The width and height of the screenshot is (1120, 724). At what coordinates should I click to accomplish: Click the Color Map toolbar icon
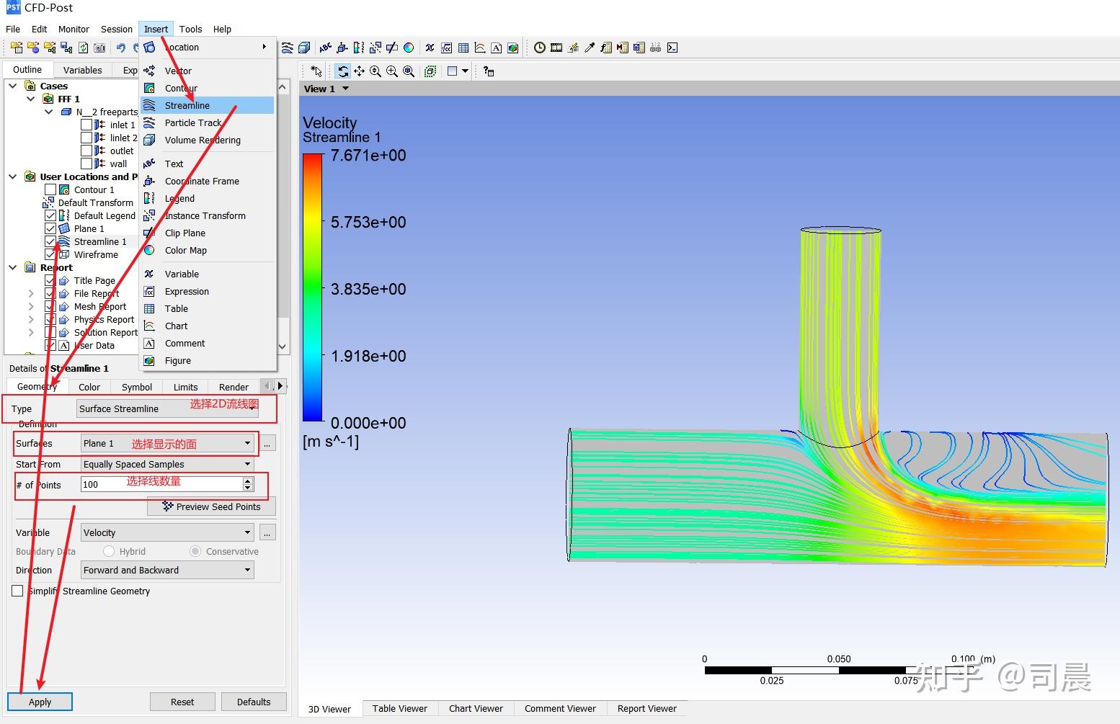point(409,48)
